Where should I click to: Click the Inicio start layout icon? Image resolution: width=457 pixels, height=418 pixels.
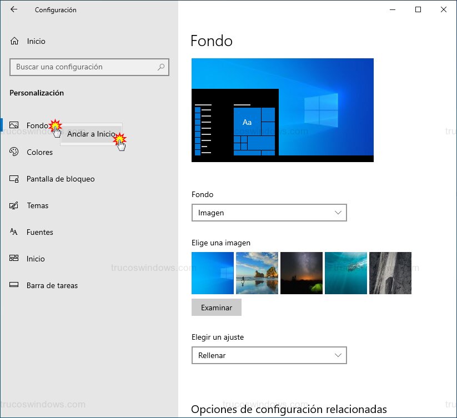[14, 259]
